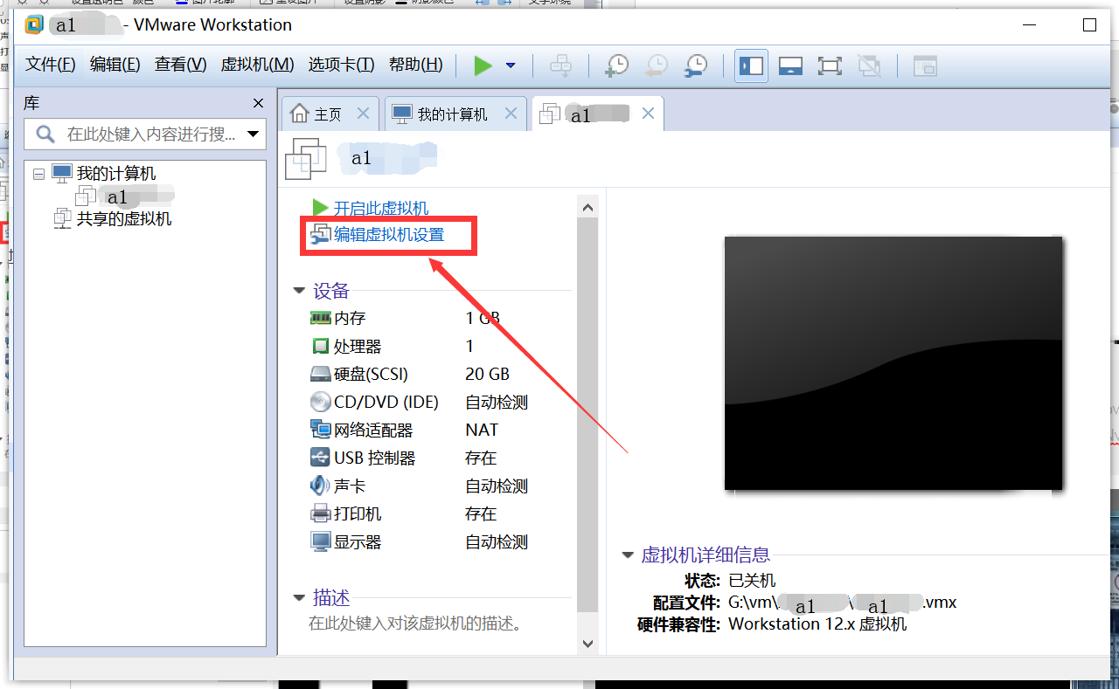Click the green power-on play toolbar icon
Screen dimensions: 1119x689
(x=483, y=65)
